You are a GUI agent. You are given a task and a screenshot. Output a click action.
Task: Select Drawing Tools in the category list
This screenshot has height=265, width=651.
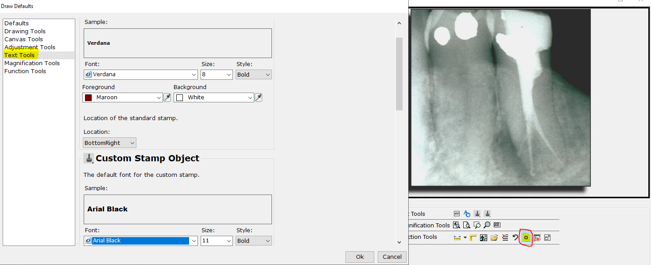pos(25,31)
